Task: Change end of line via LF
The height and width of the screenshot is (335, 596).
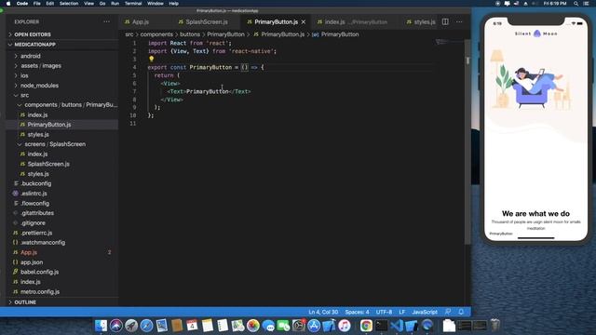Action: coord(401,312)
